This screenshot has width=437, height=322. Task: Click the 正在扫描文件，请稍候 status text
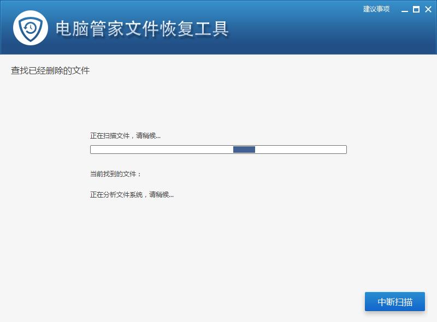point(125,135)
